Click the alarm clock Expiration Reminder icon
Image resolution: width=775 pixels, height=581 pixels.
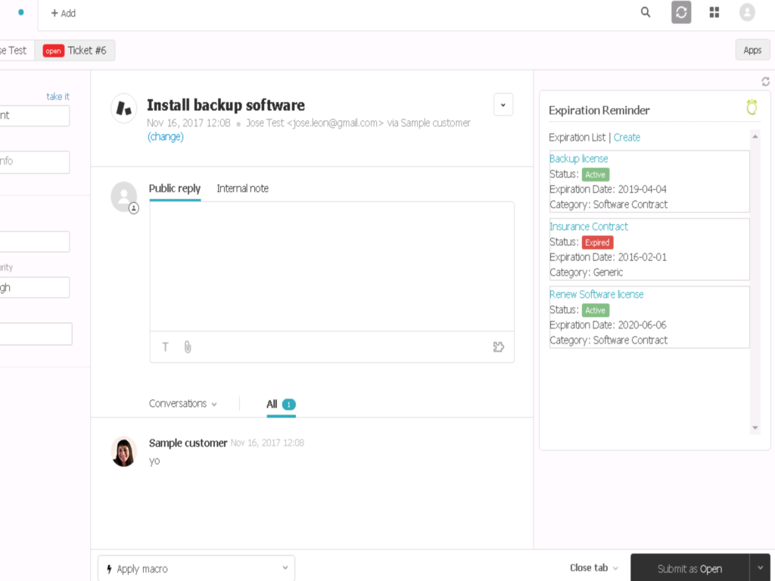(x=752, y=108)
